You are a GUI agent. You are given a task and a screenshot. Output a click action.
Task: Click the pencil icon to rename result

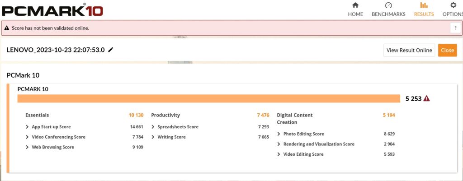111,50
